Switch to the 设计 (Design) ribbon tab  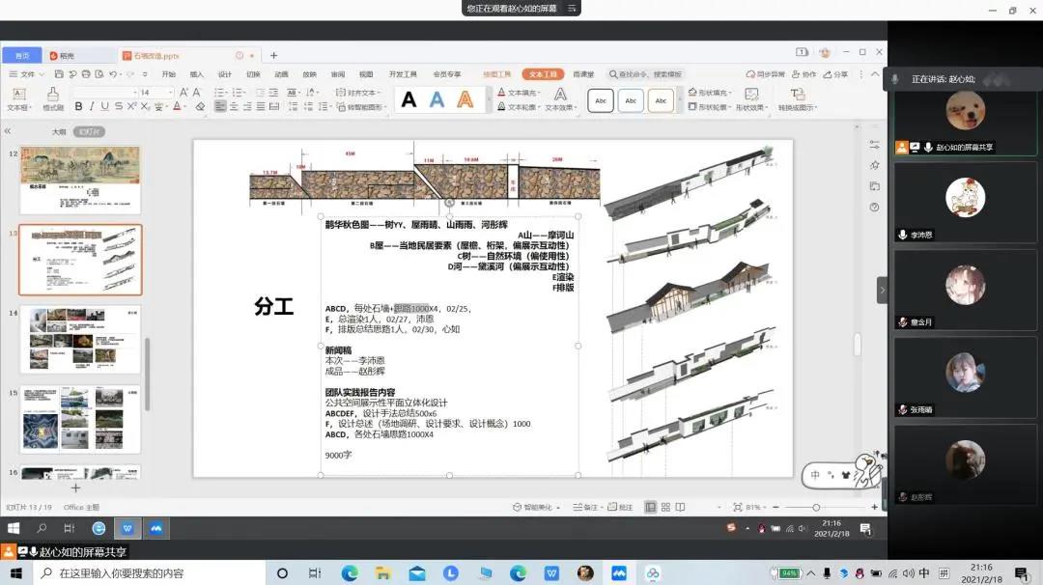(x=224, y=74)
